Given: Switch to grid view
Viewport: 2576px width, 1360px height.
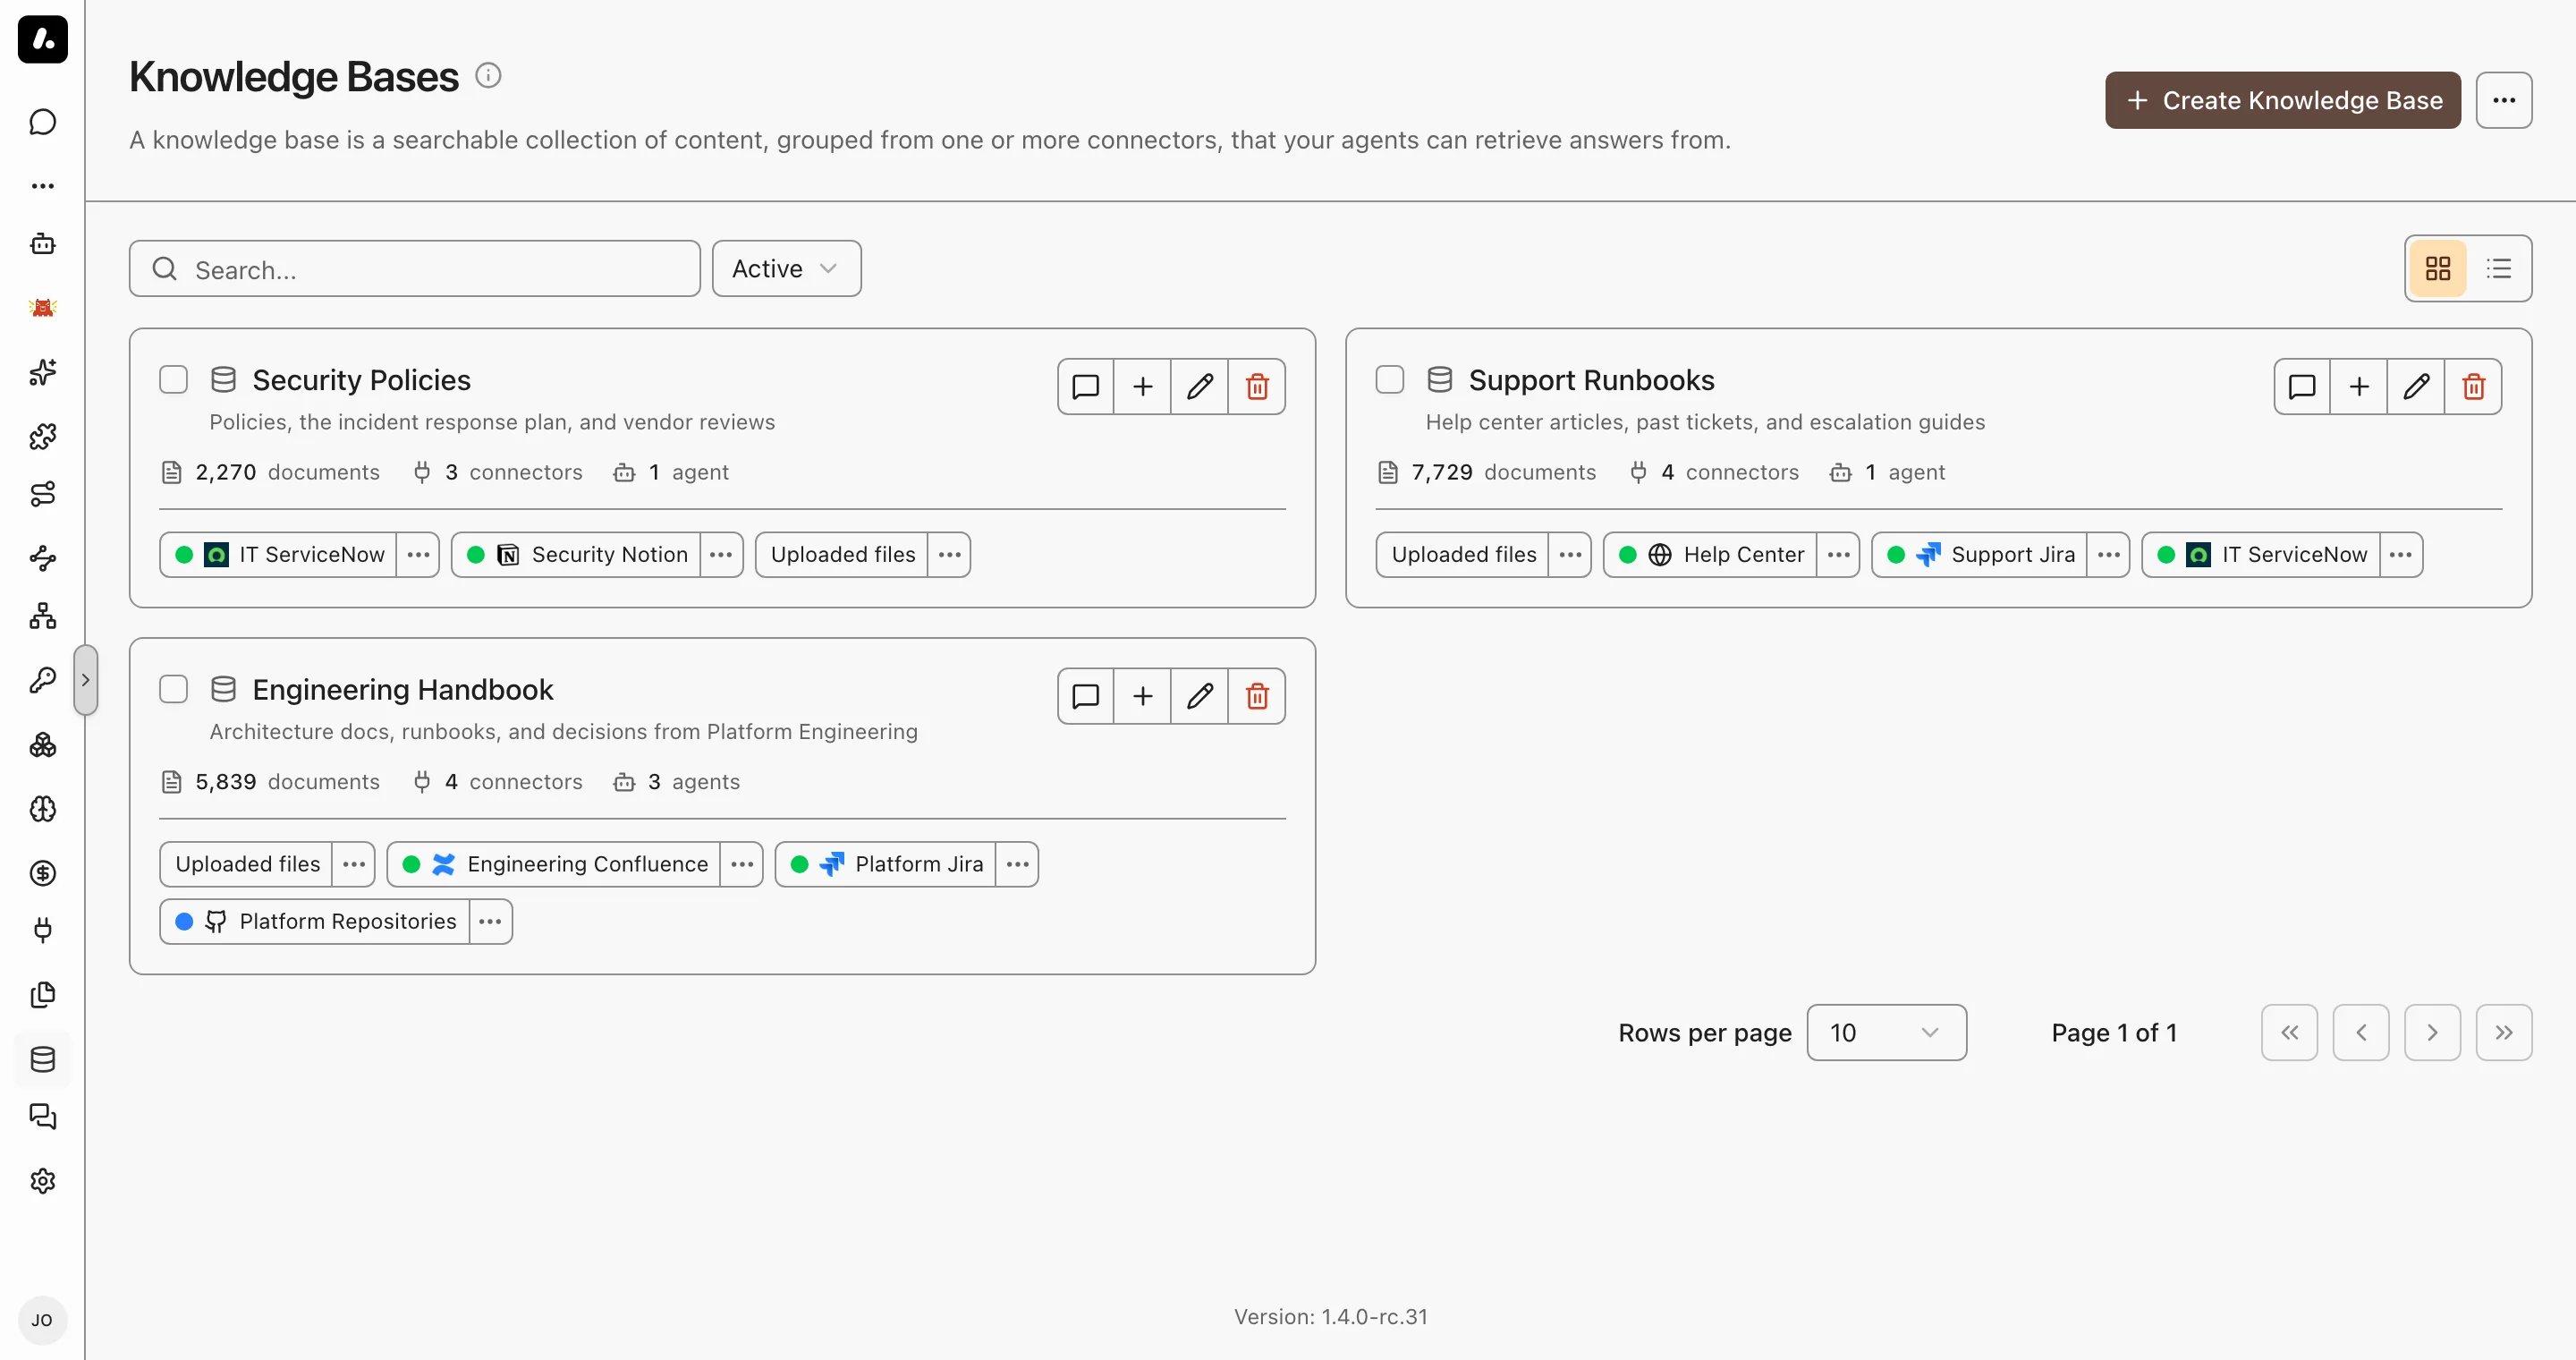Looking at the screenshot, I should click(x=2438, y=268).
